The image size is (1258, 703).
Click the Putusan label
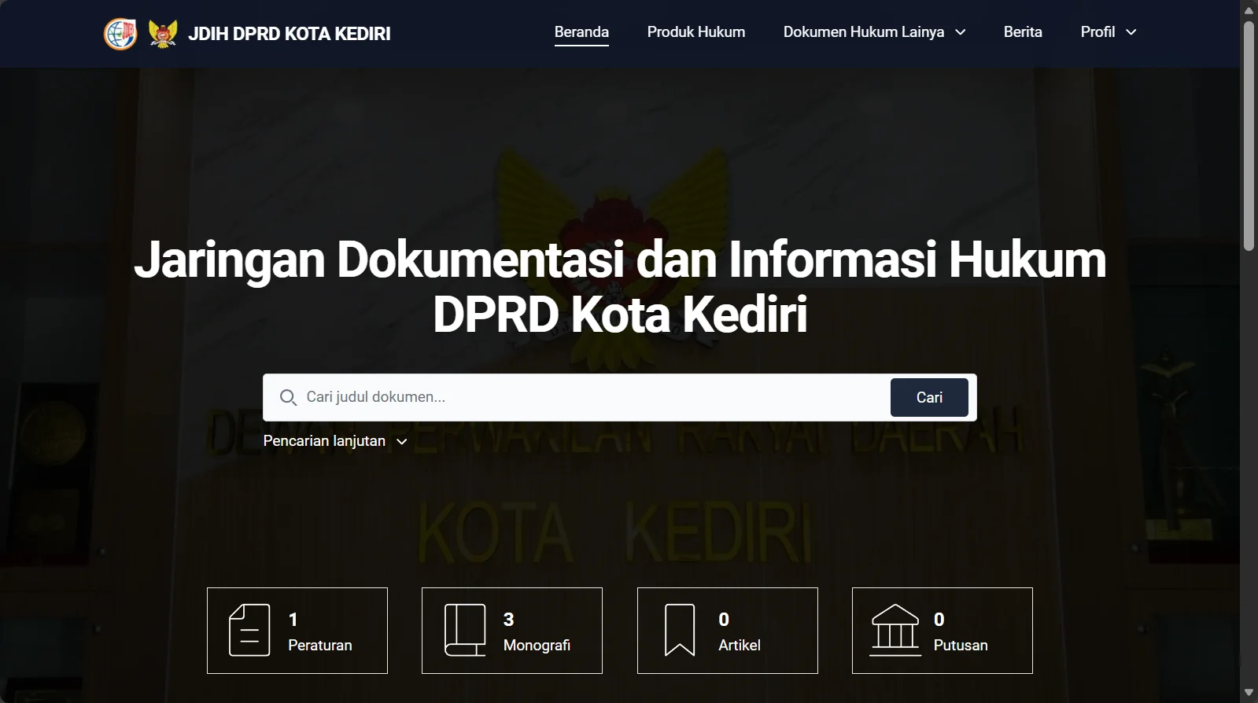pyautogui.click(x=961, y=646)
